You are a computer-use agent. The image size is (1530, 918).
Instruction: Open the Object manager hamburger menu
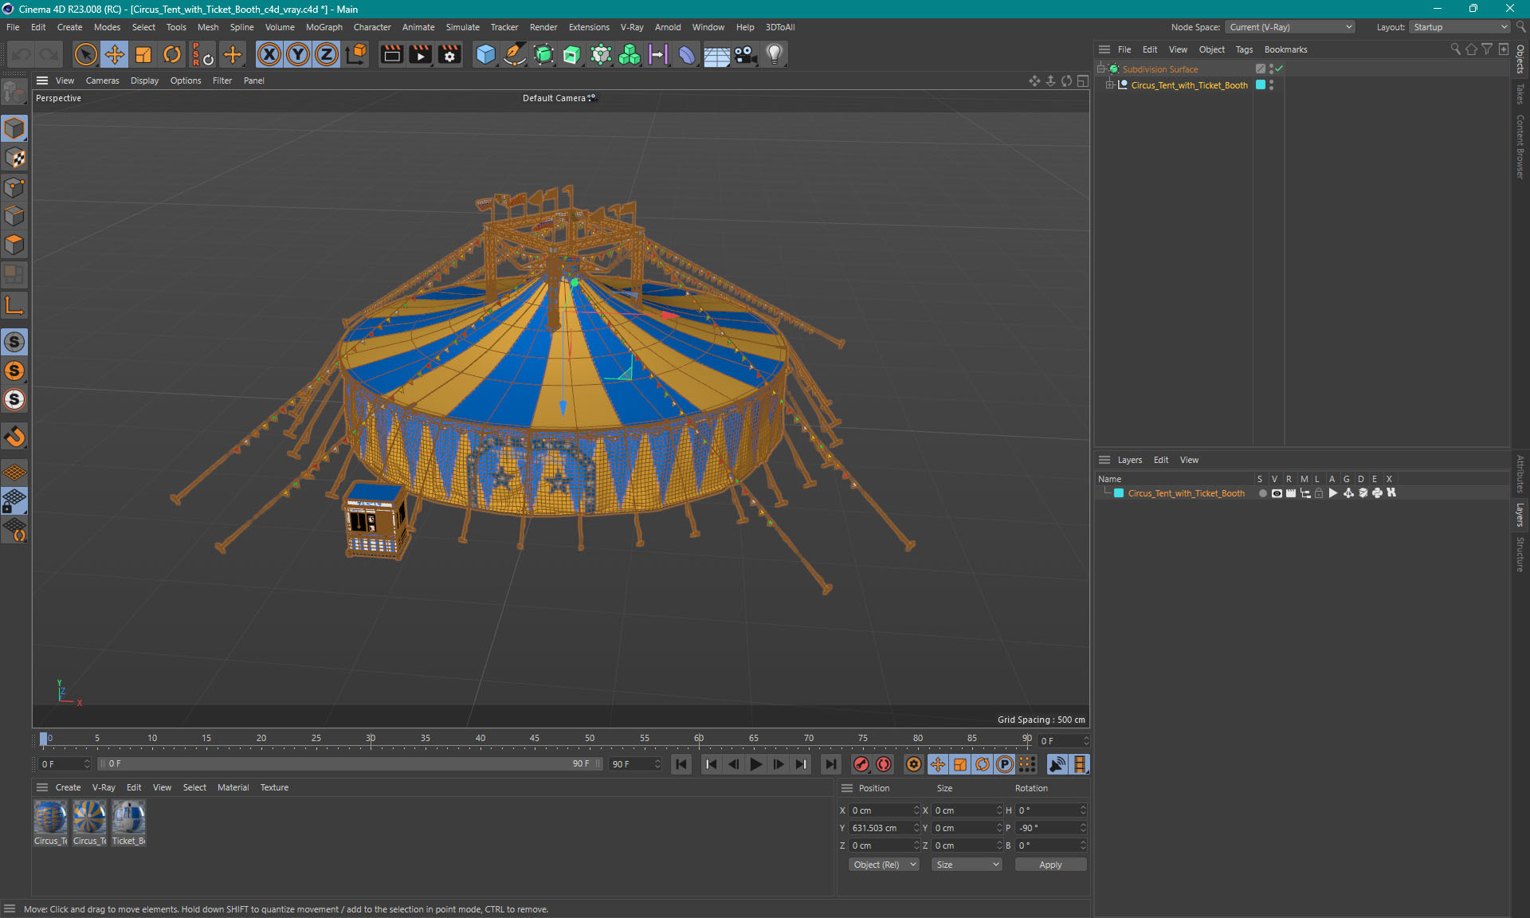click(x=1104, y=49)
